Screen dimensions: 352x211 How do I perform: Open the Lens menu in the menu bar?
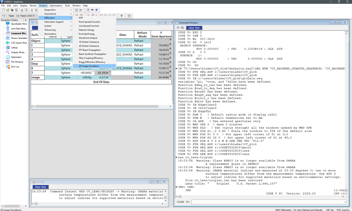tap(15, 6)
